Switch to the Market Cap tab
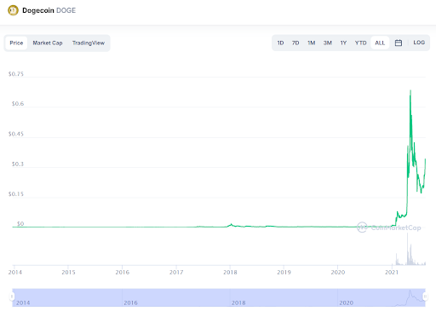This screenshot has height=311, width=436. tap(48, 43)
